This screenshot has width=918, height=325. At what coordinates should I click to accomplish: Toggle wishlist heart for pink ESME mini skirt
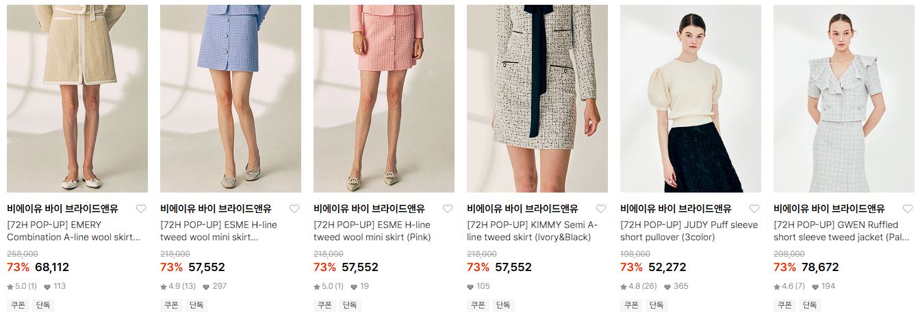click(x=448, y=209)
